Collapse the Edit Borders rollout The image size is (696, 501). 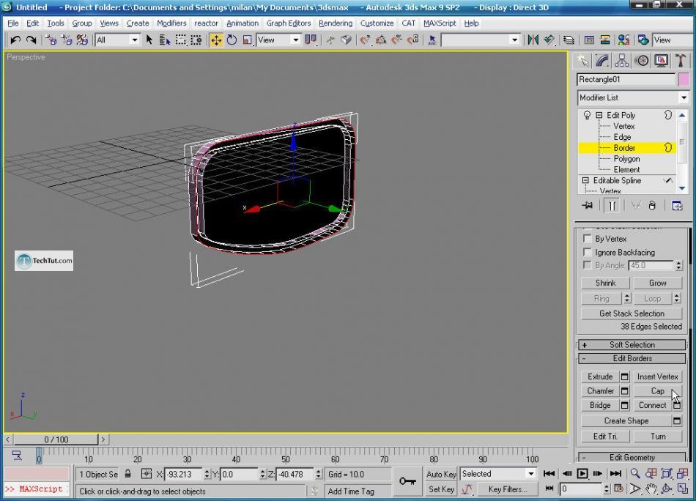(632, 358)
